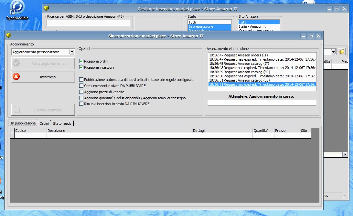
Task: Select log line Request Amazon catalog (IT)
Action: (x=262, y=64)
